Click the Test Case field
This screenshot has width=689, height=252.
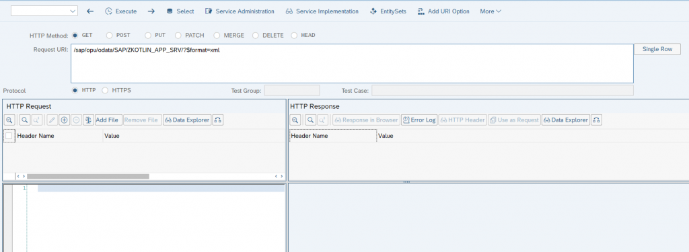[x=502, y=91]
